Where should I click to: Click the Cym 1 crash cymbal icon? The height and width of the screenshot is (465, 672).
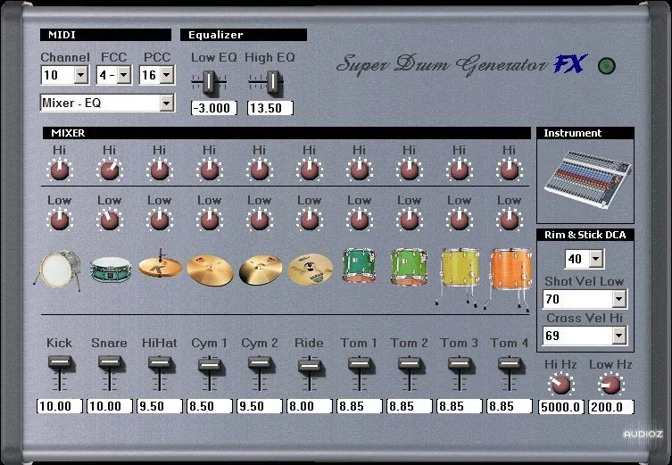coord(210,270)
